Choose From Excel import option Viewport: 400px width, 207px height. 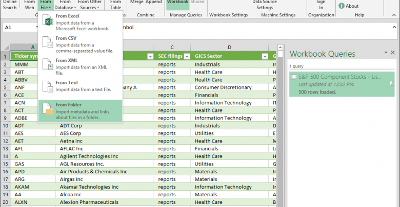pos(80,22)
